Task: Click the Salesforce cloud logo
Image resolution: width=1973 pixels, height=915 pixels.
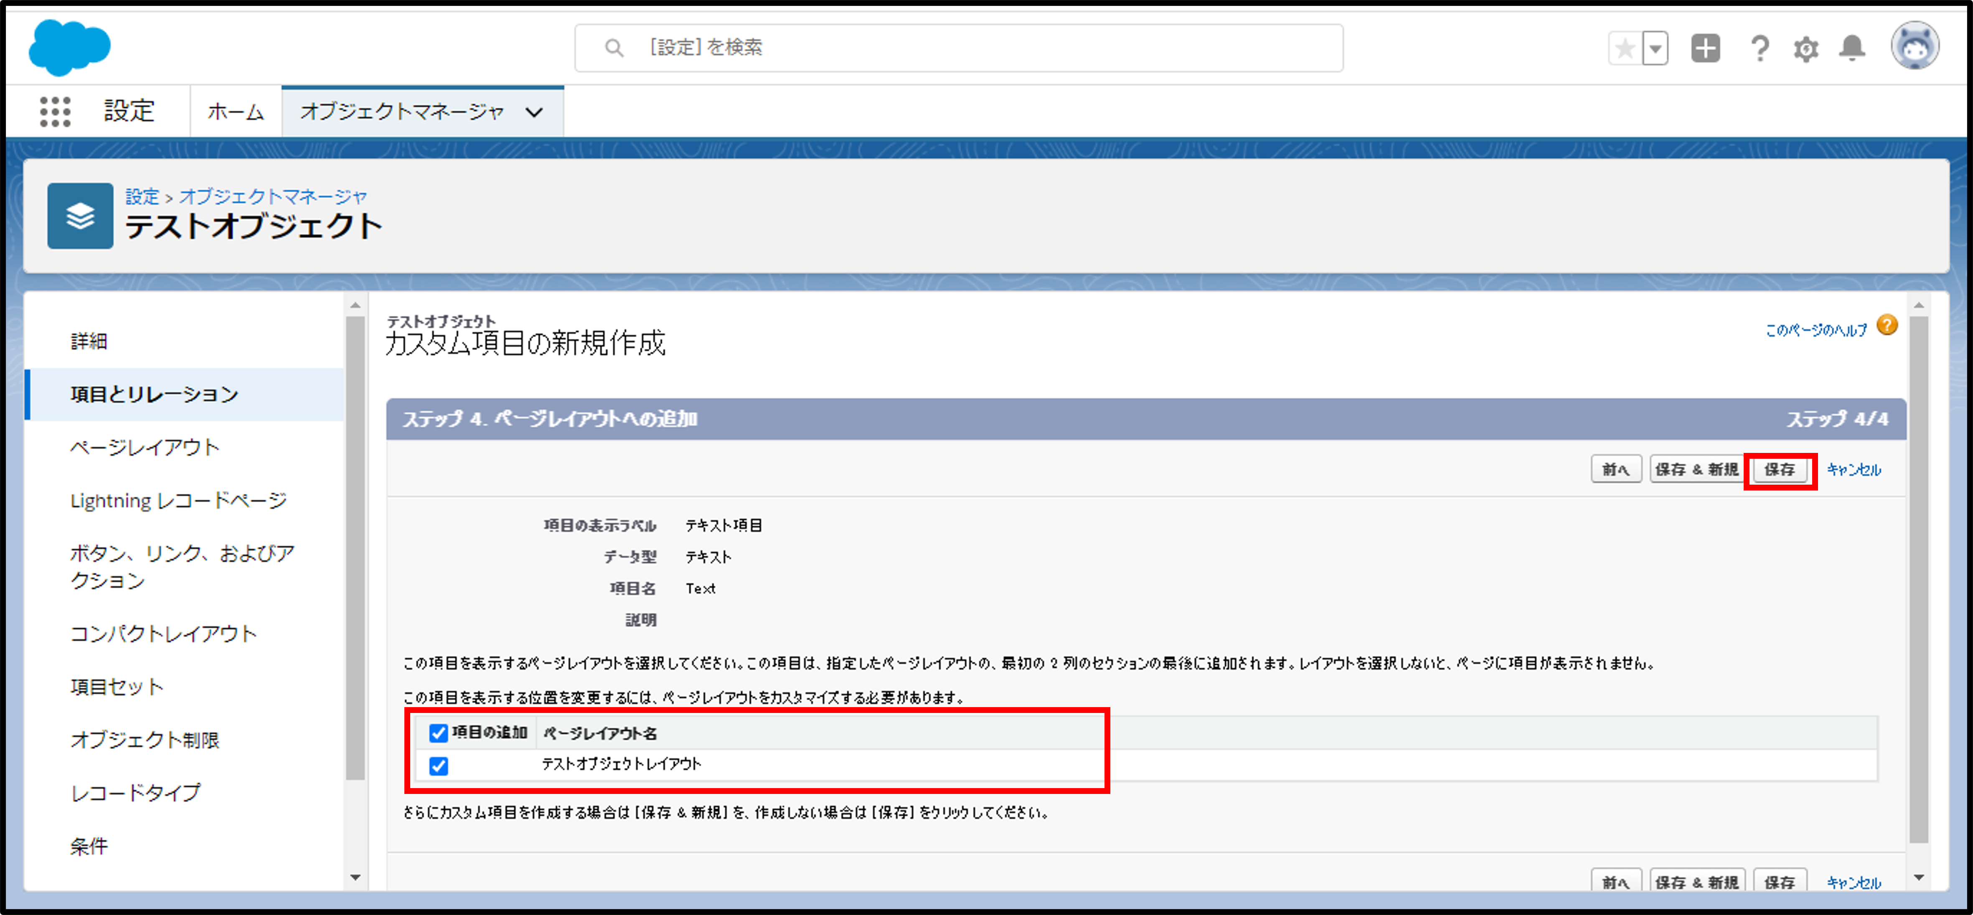Action: pos(69,48)
